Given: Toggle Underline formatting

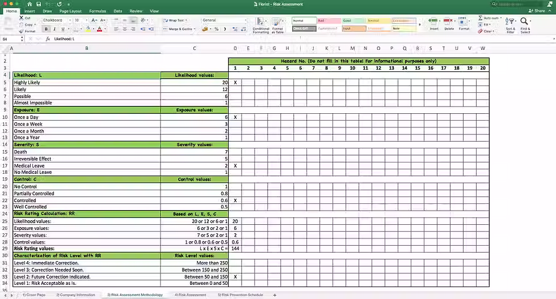Looking at the screenshot, I should click(x=63, y=29).
